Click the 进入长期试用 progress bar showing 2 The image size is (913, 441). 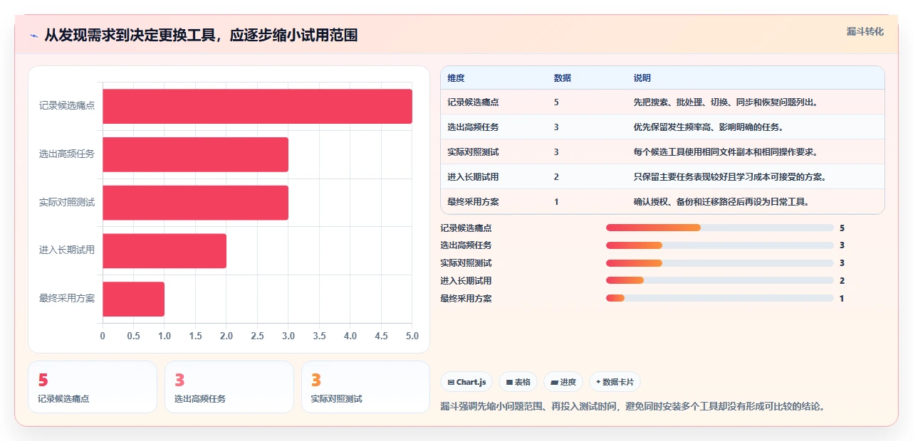coord(719,281)
